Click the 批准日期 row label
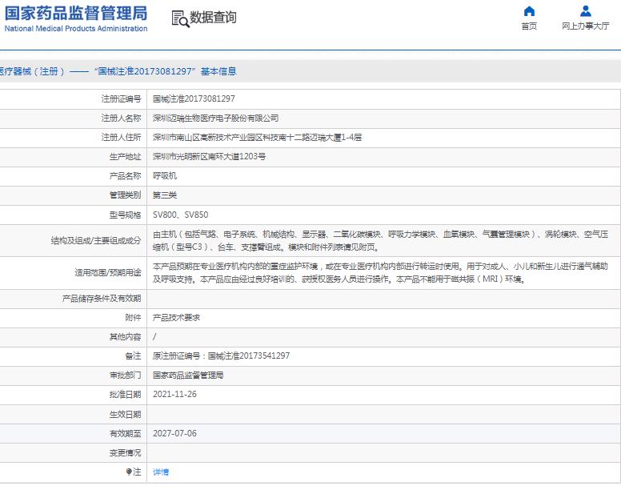621x490 pixels. [x=125, y=395]
